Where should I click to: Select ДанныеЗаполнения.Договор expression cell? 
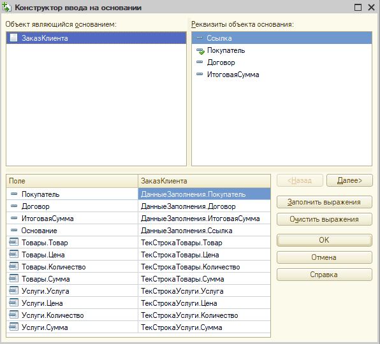point(204,206)
